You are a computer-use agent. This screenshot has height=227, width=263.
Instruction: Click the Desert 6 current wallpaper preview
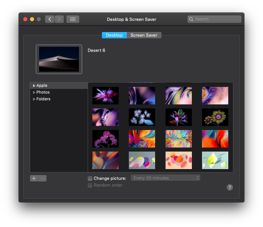pos(59,59)
